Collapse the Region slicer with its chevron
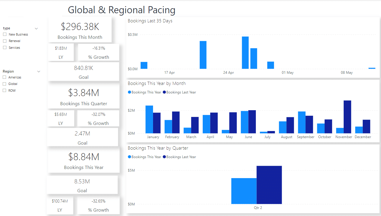Screen dimensions: 381x216 (38, 71)
